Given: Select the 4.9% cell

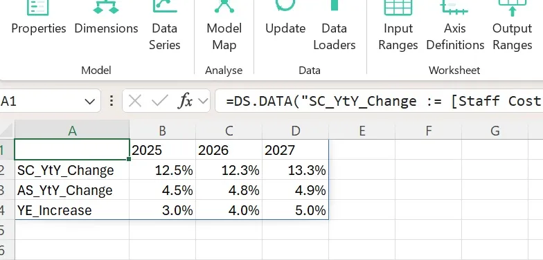Looking at the screenshot, I should click(x=295, y=189).
